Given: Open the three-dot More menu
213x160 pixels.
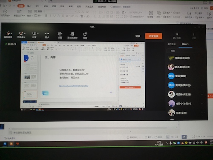Looking at the screenshot, I should (47, 34).
